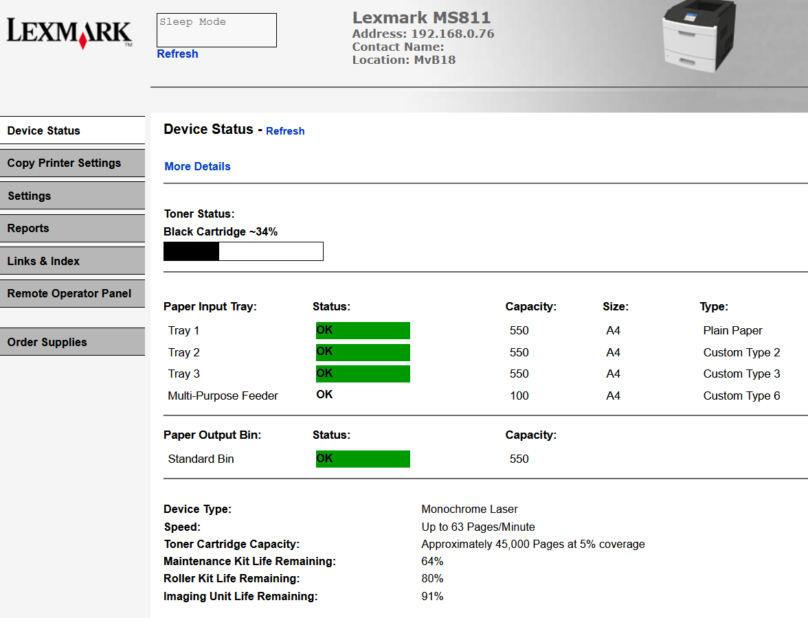Viewport: 808px width, 618px height.
Task: Click the 'Type:' column heading
Action: pos(714,306)
